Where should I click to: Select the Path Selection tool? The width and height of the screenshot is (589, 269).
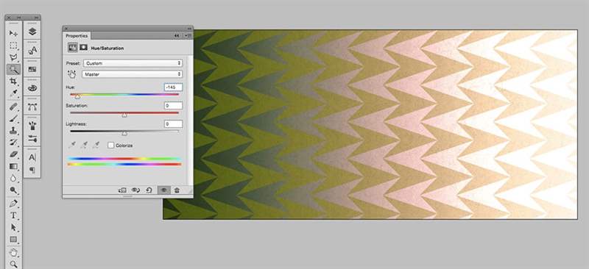click(13, 227)
